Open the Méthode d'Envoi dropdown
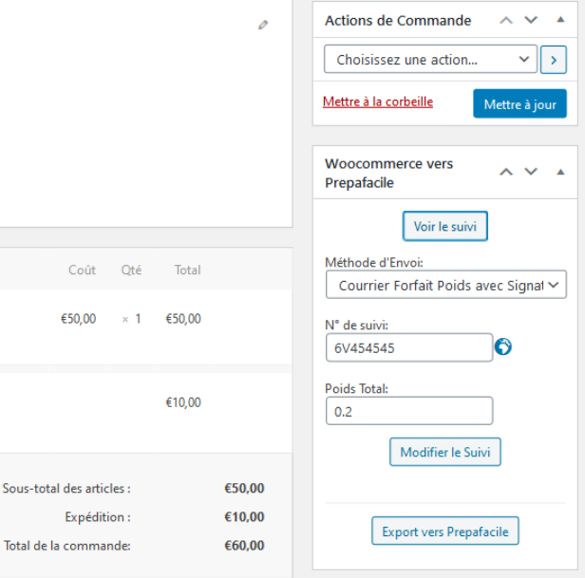The image size is (585, 578). 446,285
